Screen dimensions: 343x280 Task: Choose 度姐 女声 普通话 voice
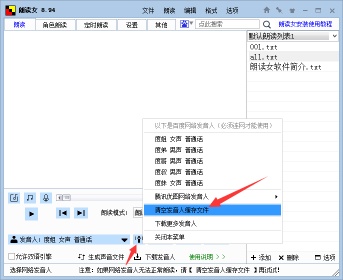point(212,139)
